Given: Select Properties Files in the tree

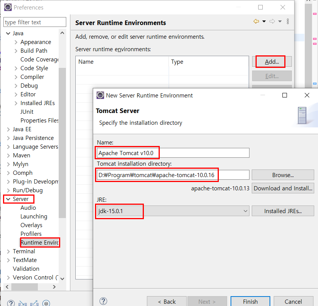Looking at the screenshot, I should click(39, 121).
